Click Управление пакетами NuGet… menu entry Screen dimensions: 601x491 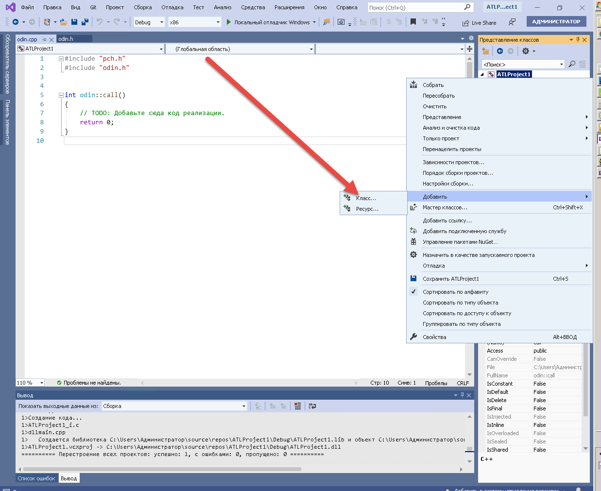pos(460,242)
